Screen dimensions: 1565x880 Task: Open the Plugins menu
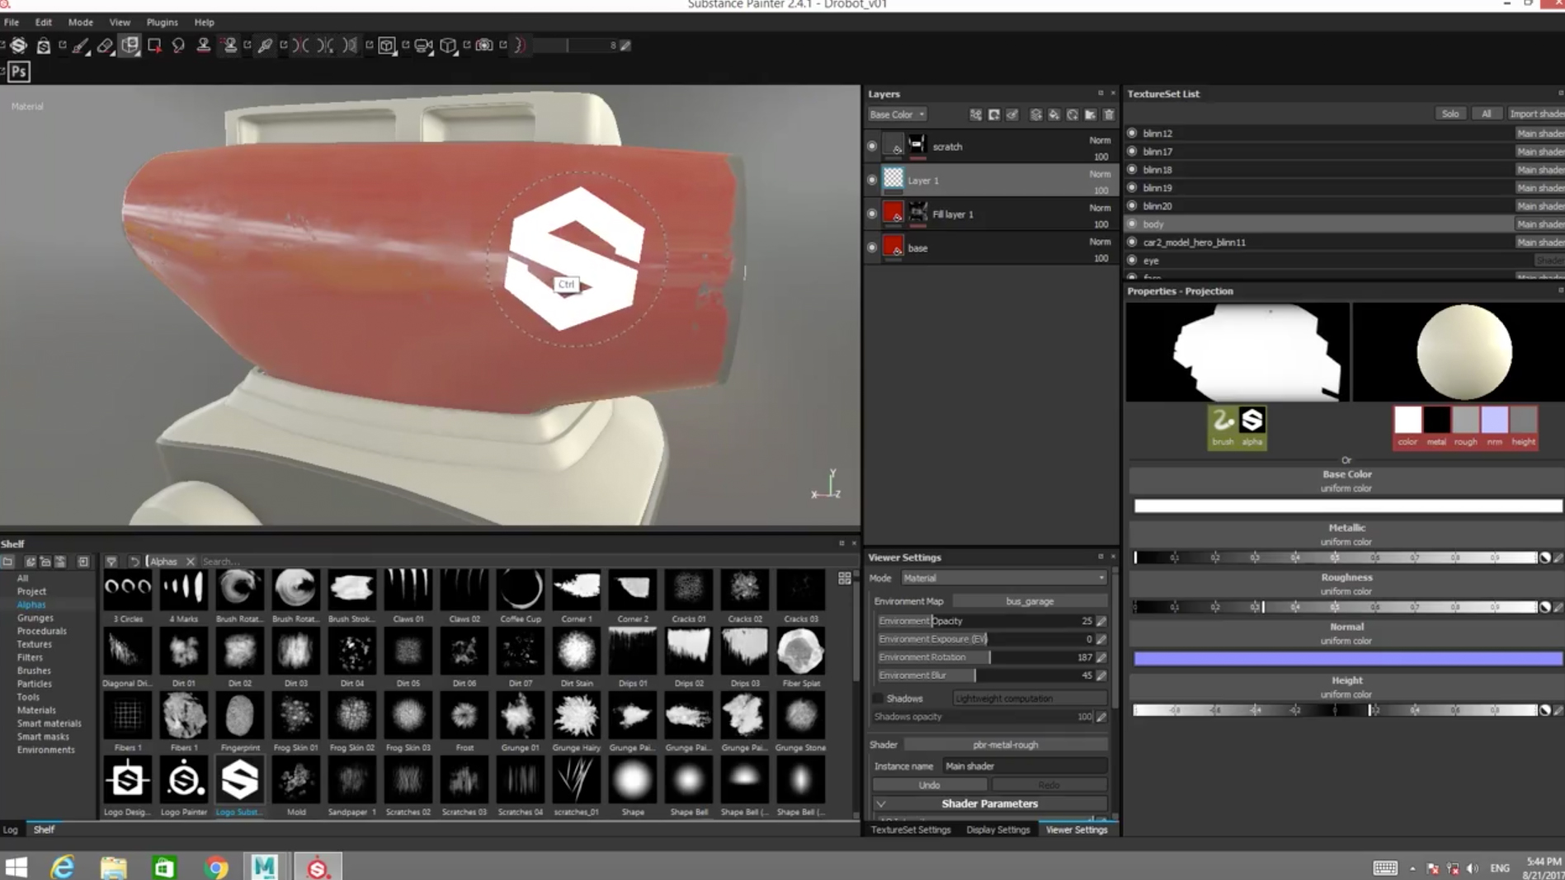(x=162, y=22)
